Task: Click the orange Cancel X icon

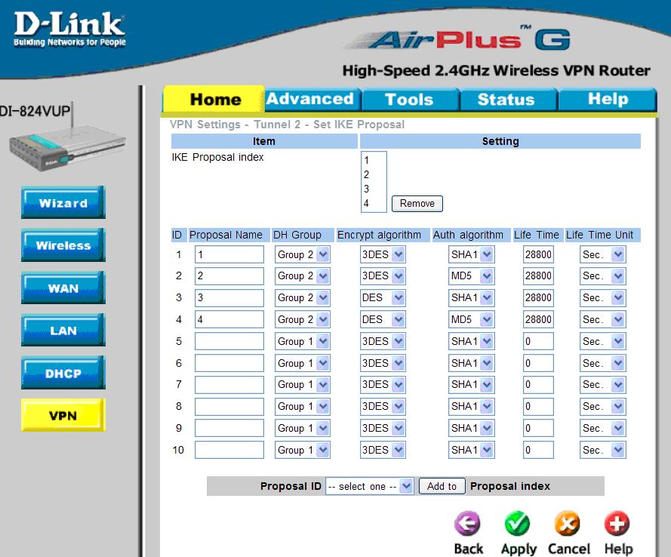Action: (567, 523)
